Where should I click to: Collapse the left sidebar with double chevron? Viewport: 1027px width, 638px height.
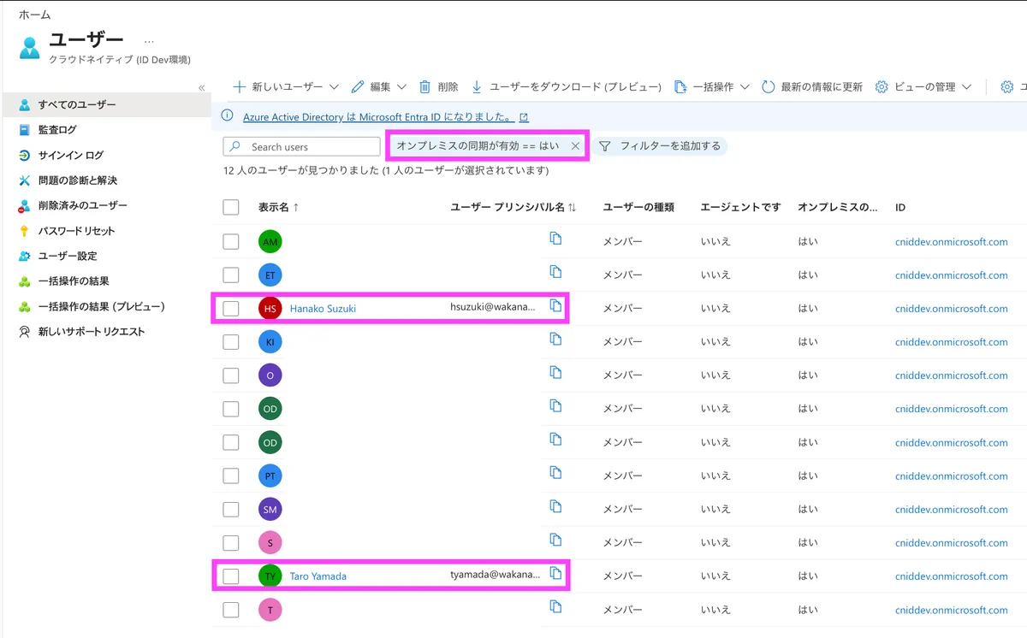coord(202,88)
